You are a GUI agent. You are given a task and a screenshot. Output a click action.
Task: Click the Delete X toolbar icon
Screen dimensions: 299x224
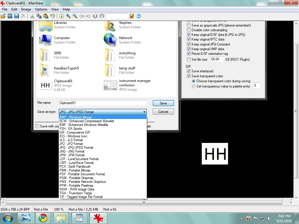point(23,16)
